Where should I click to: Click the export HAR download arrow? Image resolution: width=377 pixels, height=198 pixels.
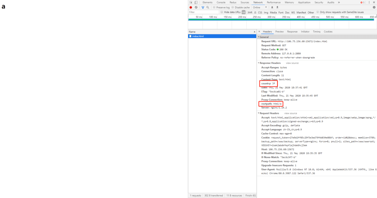point(277,7)
